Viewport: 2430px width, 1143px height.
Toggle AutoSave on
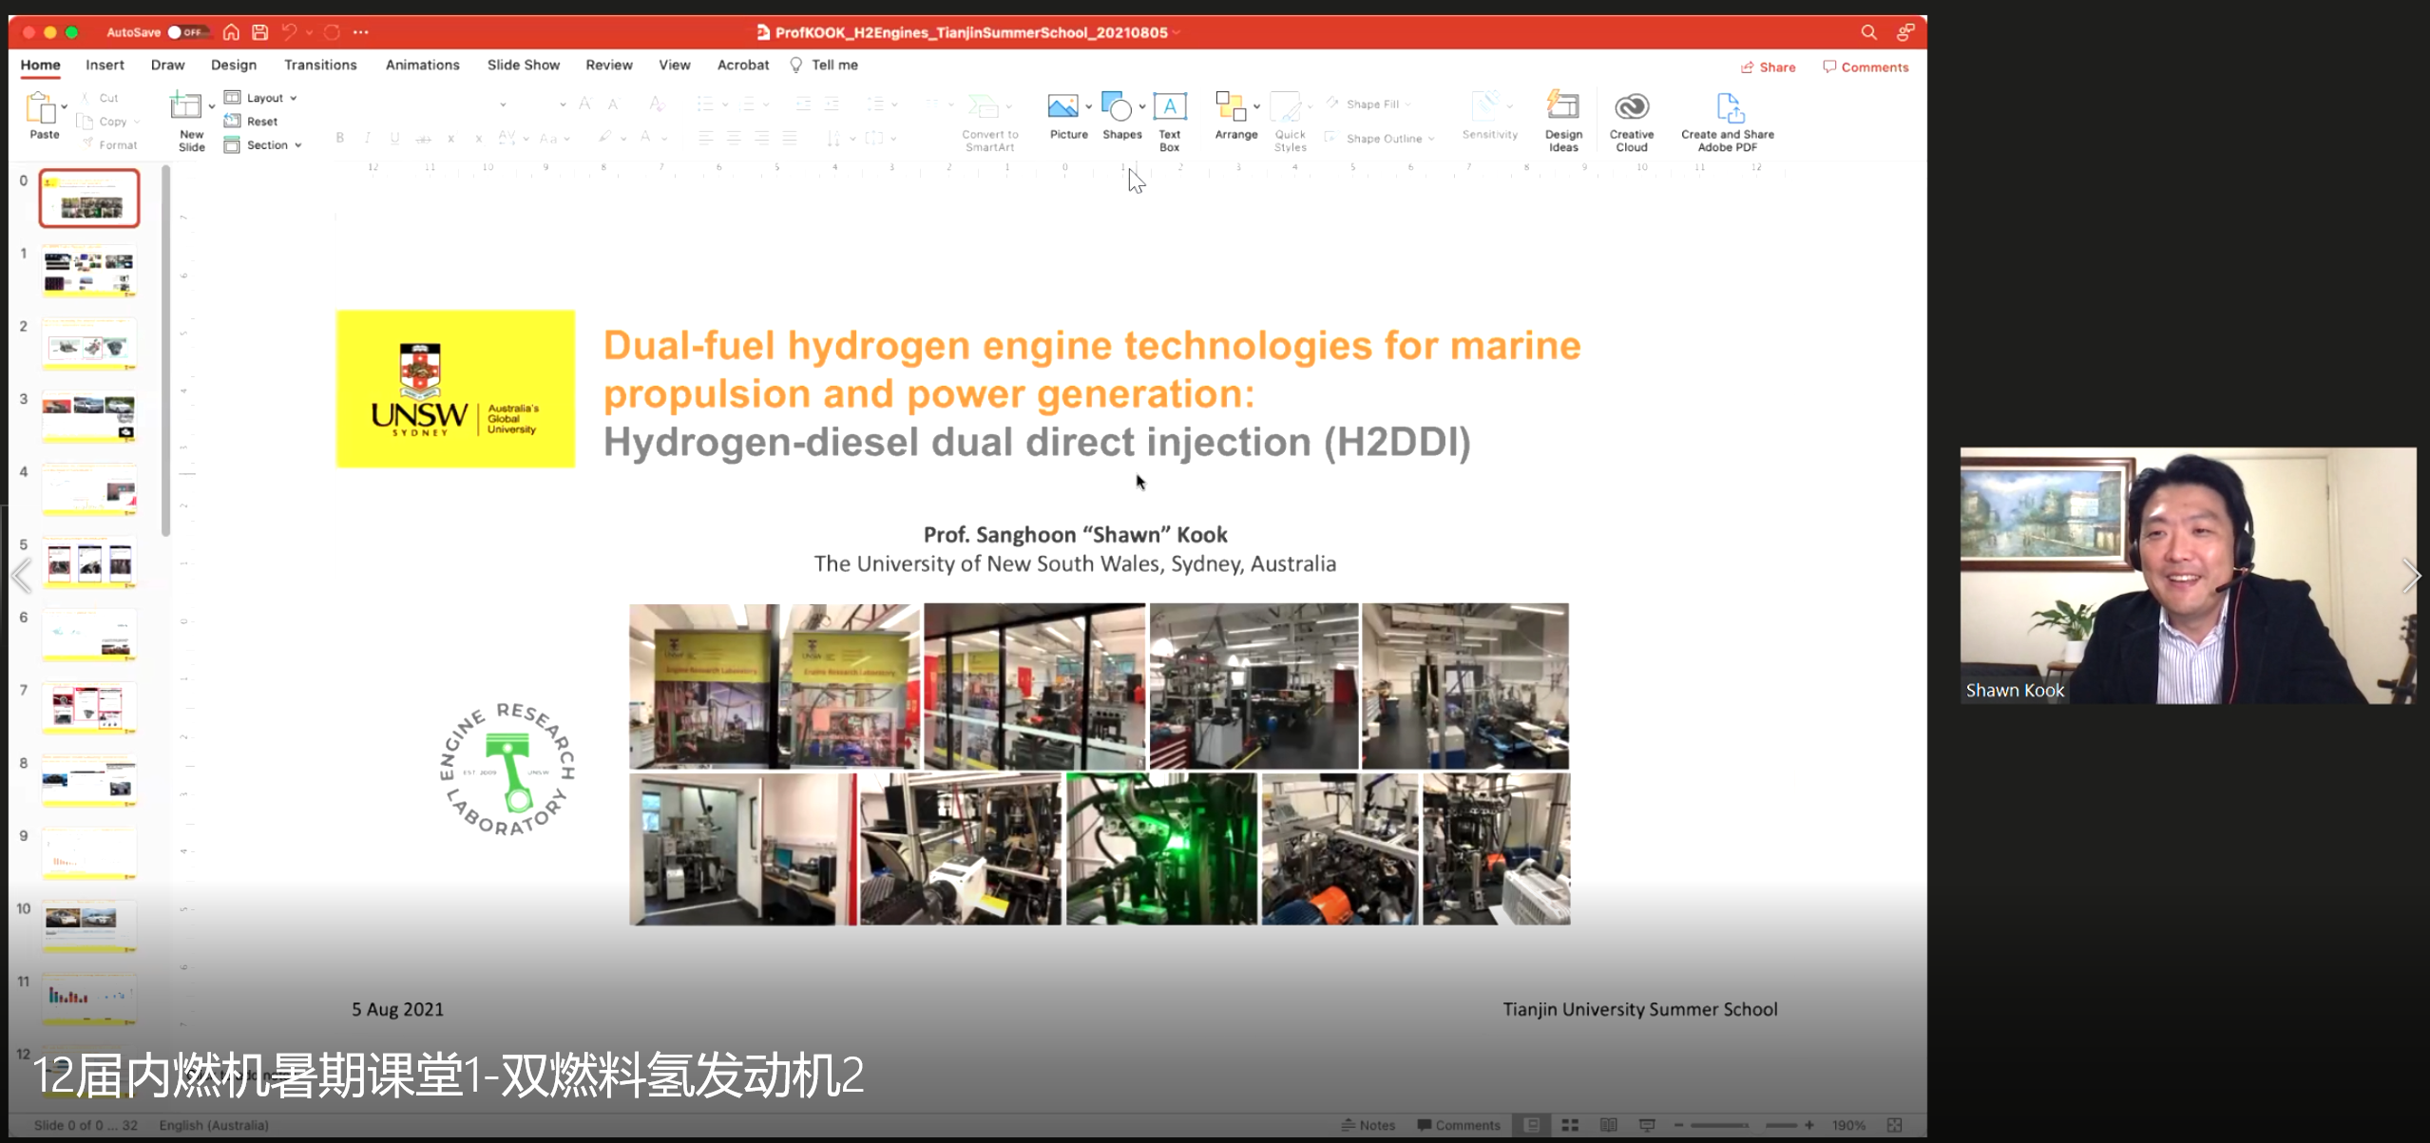point(181,31)
